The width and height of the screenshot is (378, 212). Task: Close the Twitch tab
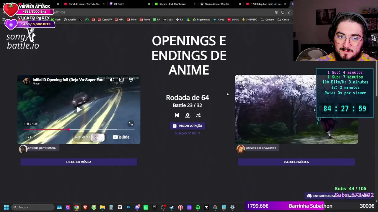[149, 4]
